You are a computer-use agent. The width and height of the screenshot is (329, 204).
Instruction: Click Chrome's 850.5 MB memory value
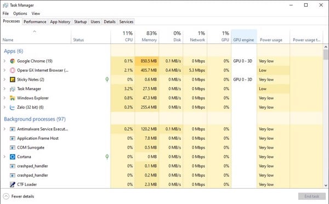[149, 61]
